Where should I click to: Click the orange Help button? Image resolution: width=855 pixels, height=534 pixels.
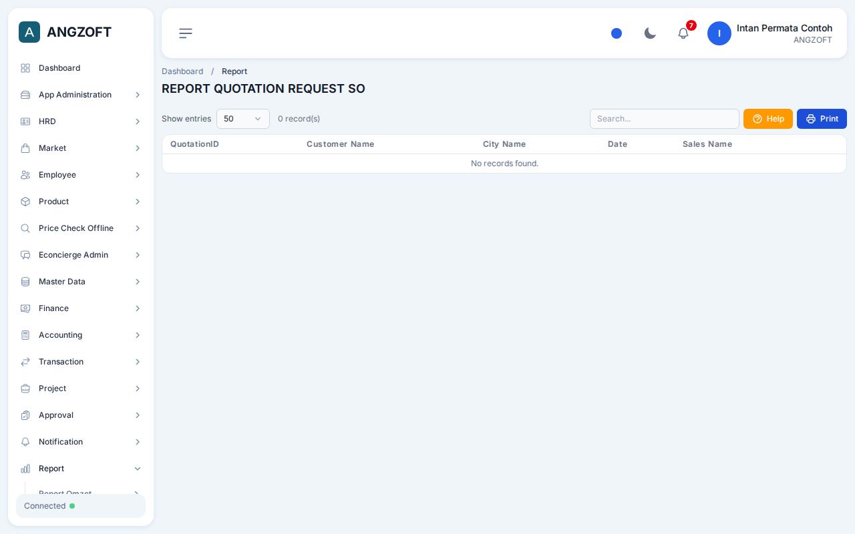point(768,119)
